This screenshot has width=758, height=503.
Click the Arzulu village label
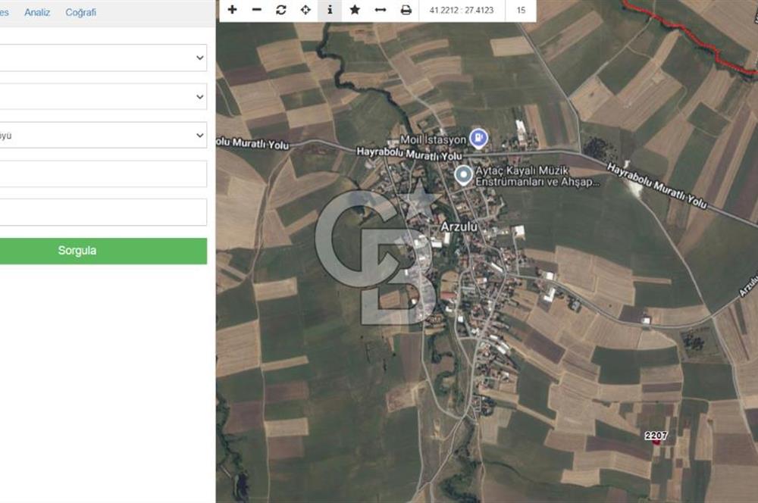[x=459, y=227]
